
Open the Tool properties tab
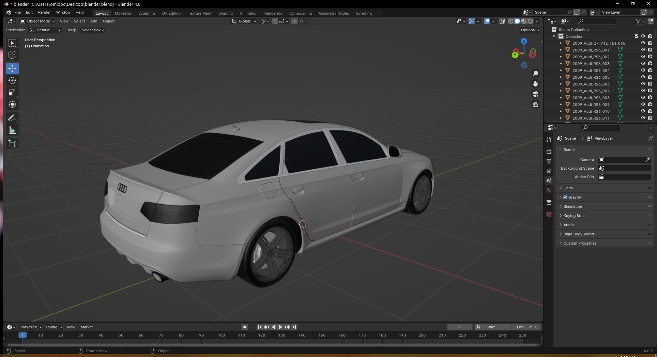point(549,140)
